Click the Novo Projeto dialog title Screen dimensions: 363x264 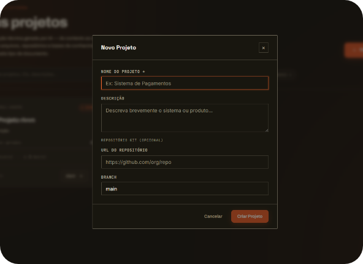118,47
